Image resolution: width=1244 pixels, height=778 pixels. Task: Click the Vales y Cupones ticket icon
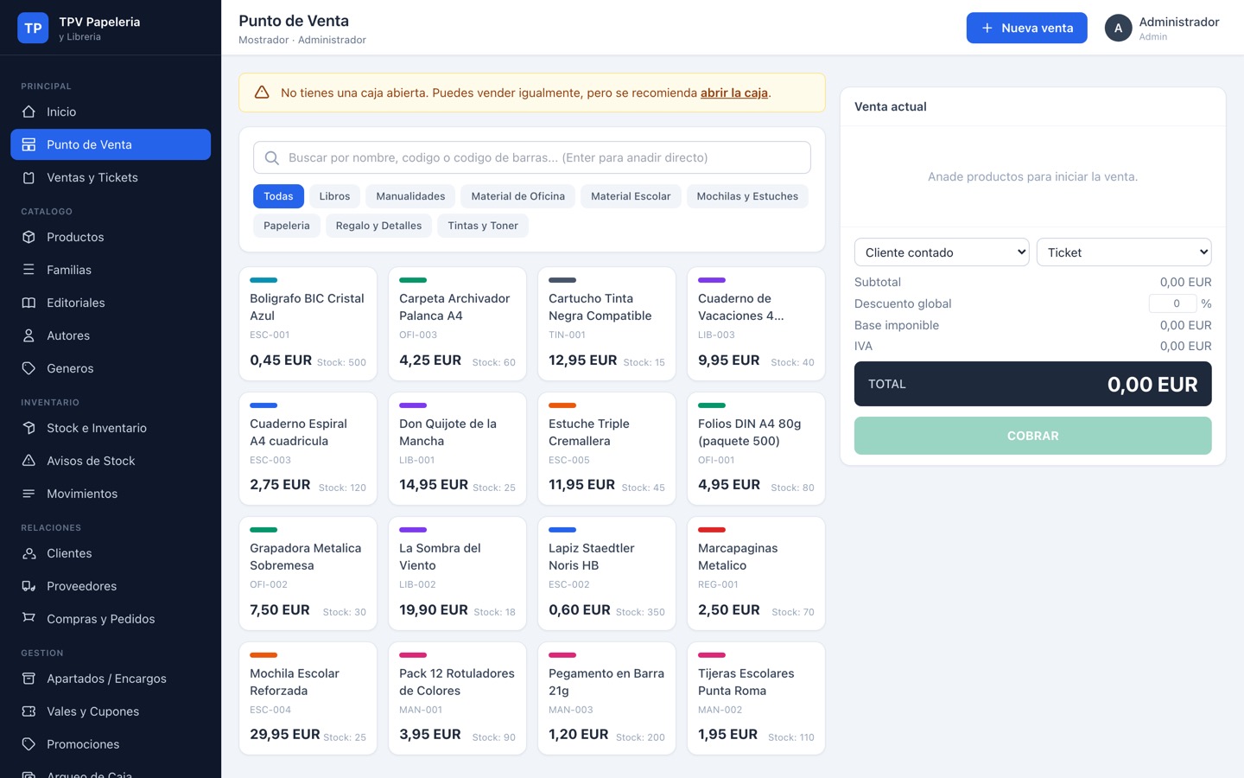(x=29, y=711)
